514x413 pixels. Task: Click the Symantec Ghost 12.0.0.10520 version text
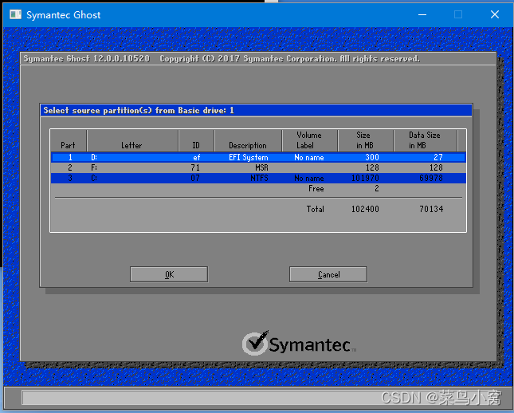click(87, 59)
